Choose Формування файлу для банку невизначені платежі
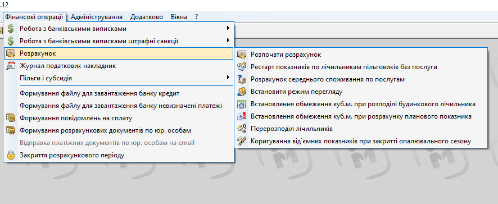 119,106
